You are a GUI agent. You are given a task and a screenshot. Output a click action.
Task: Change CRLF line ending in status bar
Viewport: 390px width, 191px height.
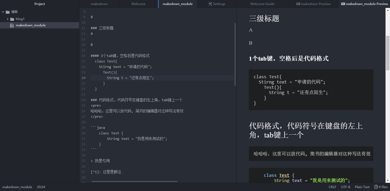pyautogui.click(x=332, y=187)
